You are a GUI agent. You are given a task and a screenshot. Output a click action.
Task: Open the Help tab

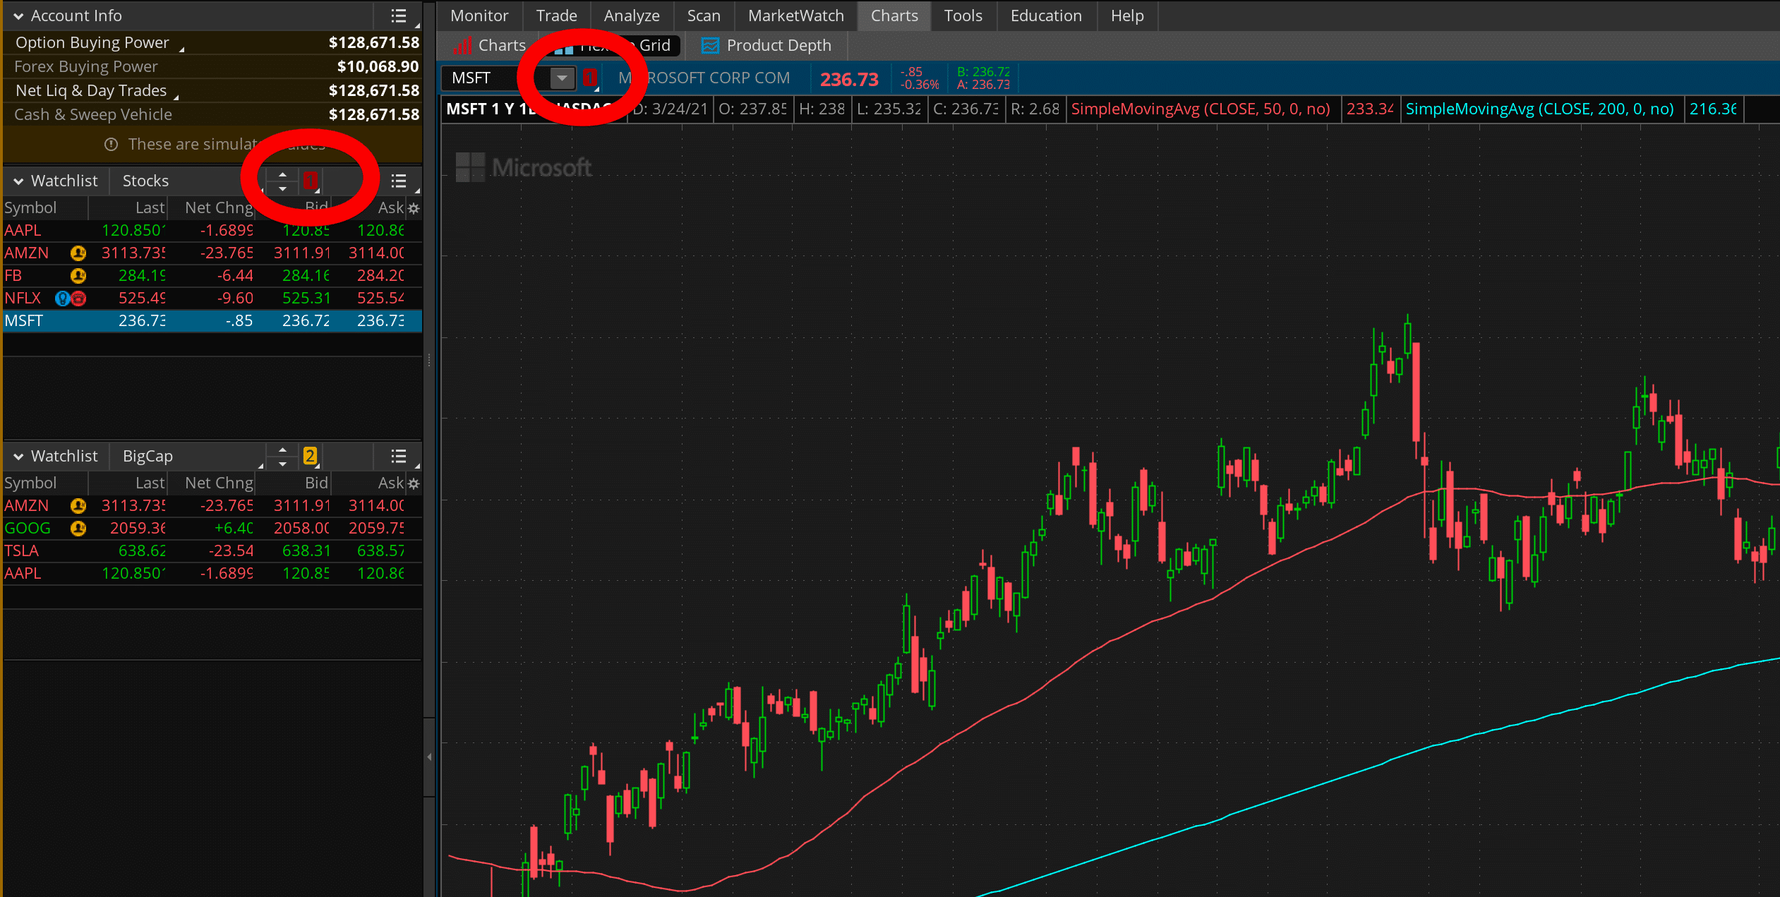[x=1127, y=16]
